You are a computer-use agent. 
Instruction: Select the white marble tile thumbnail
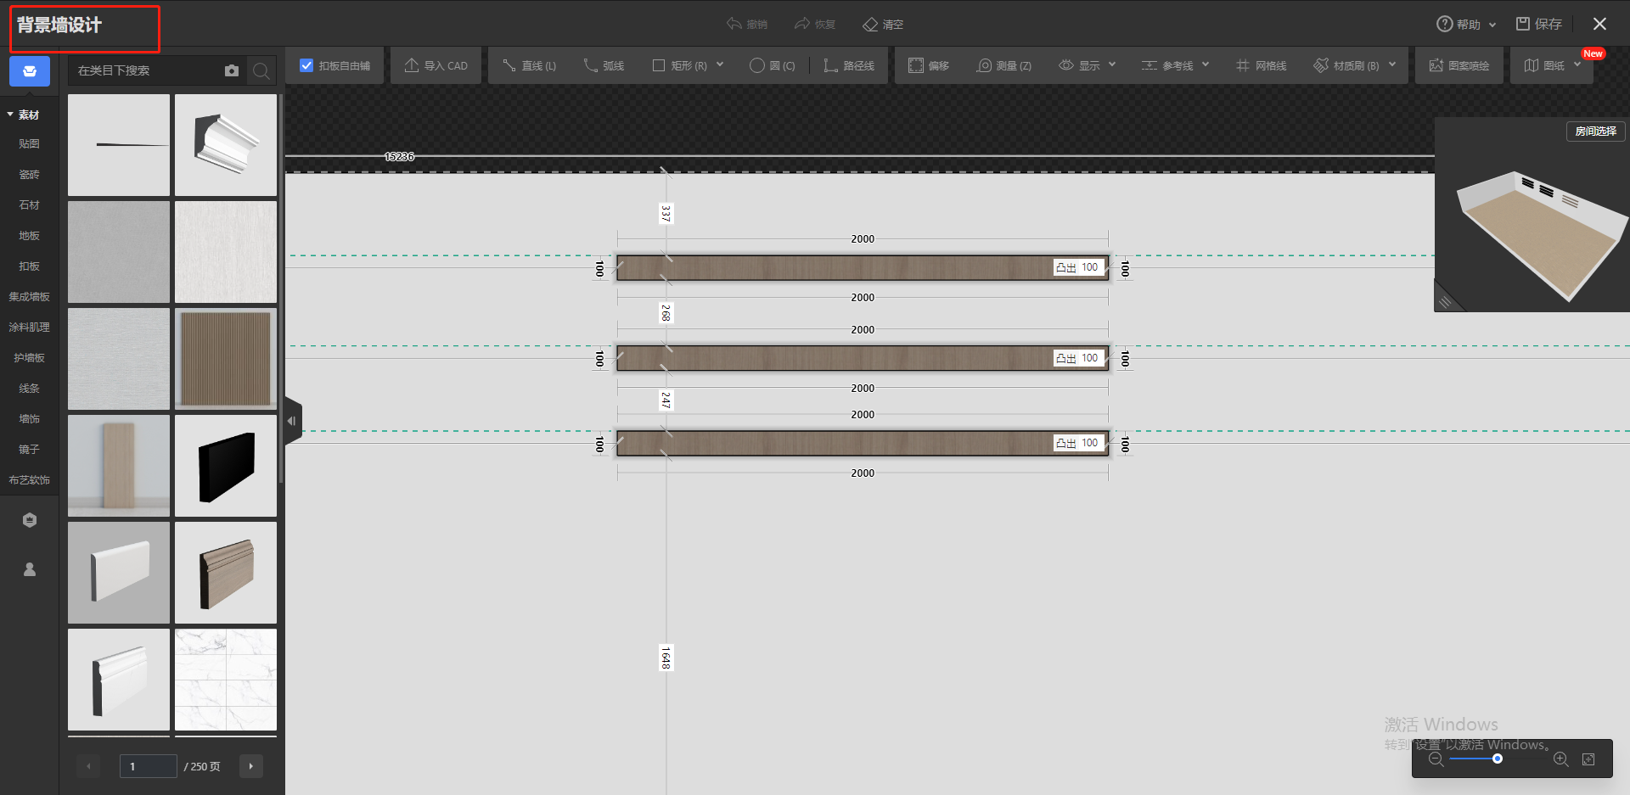226,680
